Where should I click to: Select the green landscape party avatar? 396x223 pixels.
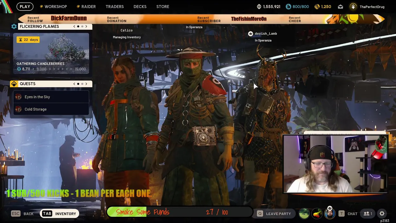(304, 214)
